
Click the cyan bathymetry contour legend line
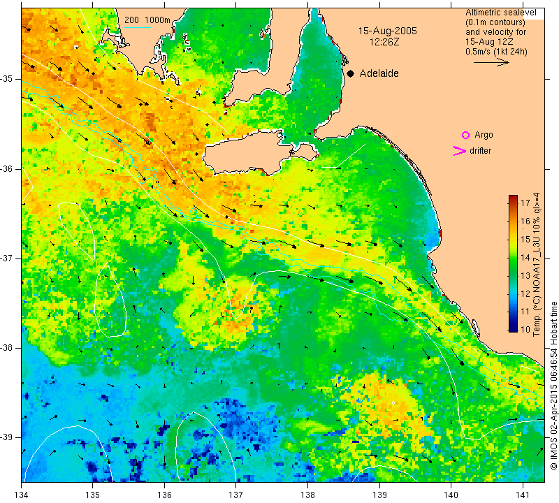[138, 27]
